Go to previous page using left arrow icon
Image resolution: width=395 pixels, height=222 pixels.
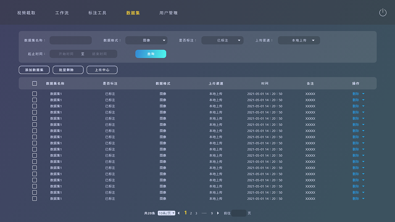coord(178,213)
